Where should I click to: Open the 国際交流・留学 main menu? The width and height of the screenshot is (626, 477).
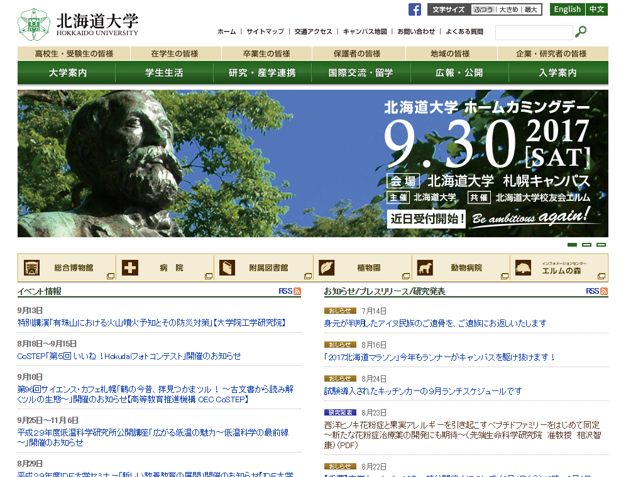(361, 73)
